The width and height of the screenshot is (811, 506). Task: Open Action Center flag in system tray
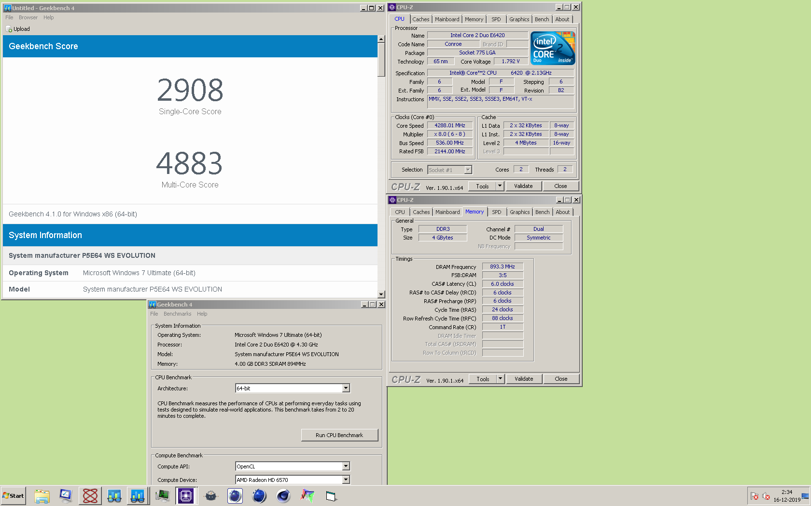[755, 496]
